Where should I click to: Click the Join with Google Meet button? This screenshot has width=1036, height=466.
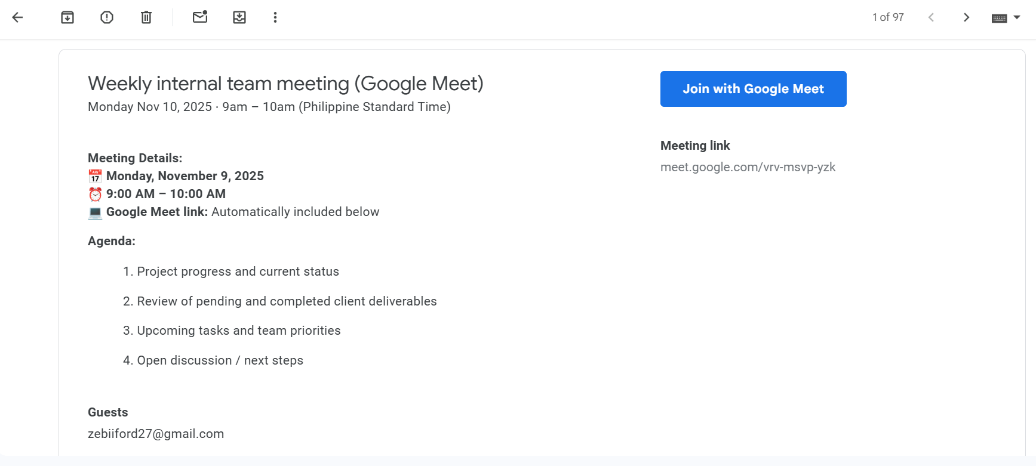(x=753, y=89)
